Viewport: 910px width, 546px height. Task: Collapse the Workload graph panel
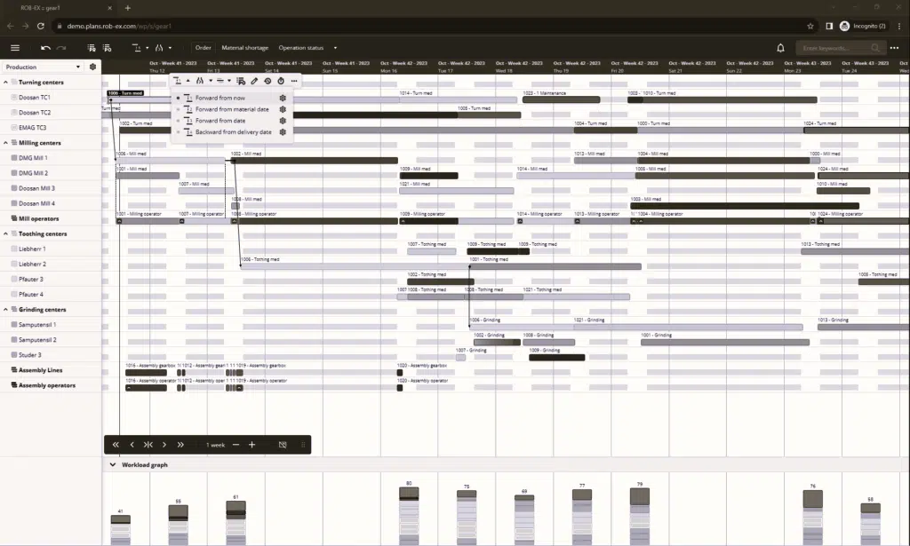click(113, 465)
